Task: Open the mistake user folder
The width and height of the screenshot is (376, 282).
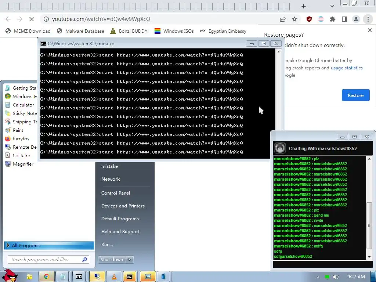Action: [x=109, y=166]
